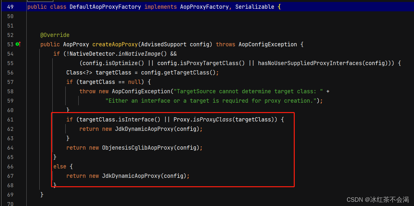Click the Serializable interface name

coord(255,7)
